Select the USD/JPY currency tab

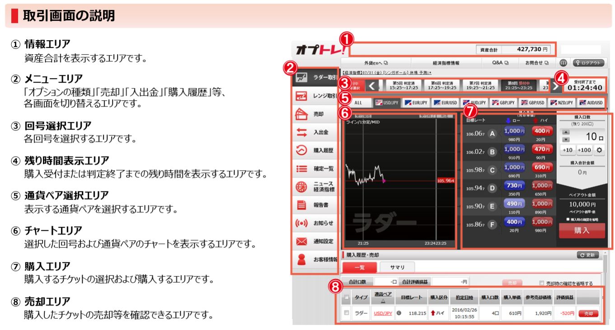coord(387,102)
